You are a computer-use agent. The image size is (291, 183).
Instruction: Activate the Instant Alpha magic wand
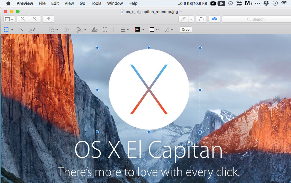pos(21,29)
